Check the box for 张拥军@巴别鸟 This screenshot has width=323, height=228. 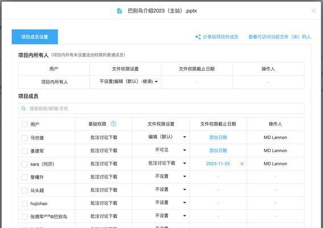point(24,217)
